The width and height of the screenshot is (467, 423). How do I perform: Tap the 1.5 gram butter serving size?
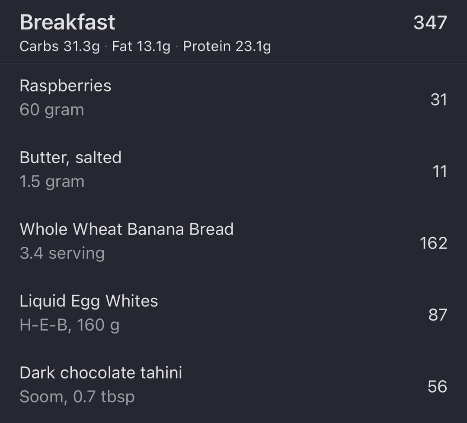pyautogui.click(x=52, y=182)
